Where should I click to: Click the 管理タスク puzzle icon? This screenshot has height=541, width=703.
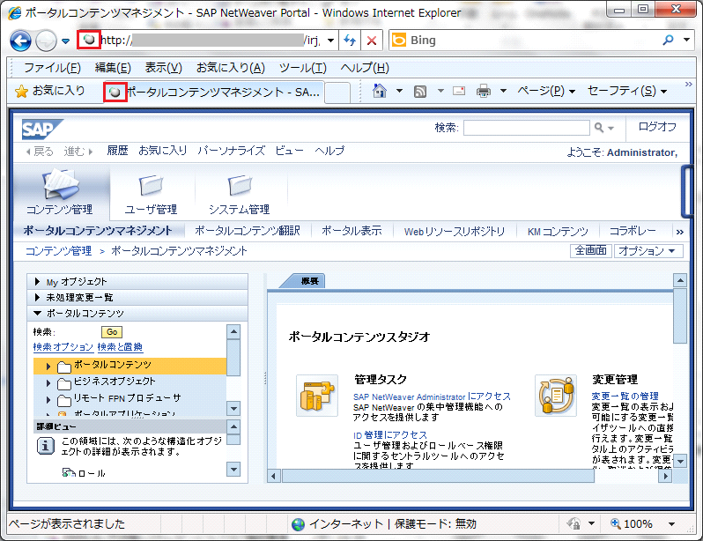(317, 396)
